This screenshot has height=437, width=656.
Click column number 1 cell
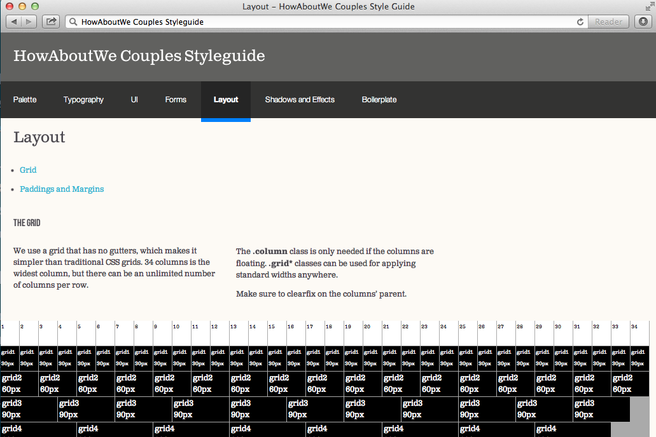(x=10, y=333)
